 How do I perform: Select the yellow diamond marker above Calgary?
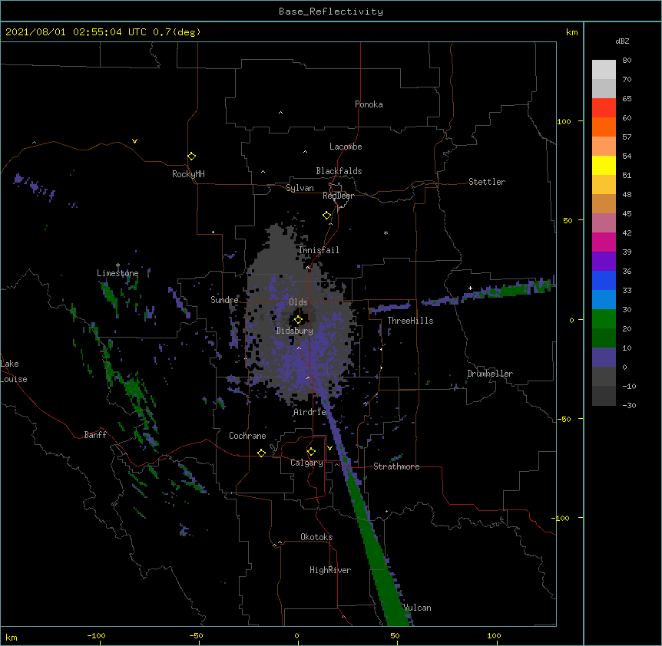[x=312, y=452]
